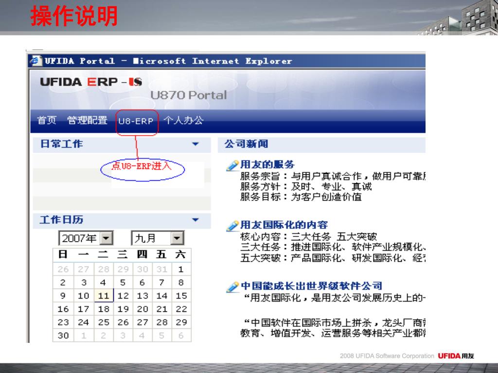498x373 pixels.
Task: Select date 18 in the calendar
Action: coord(104,309)
